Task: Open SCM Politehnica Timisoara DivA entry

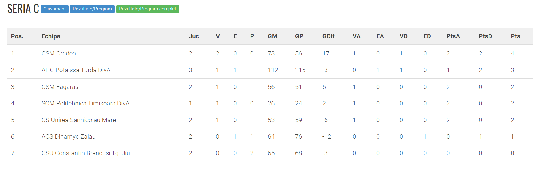Action: coord(85,103)
